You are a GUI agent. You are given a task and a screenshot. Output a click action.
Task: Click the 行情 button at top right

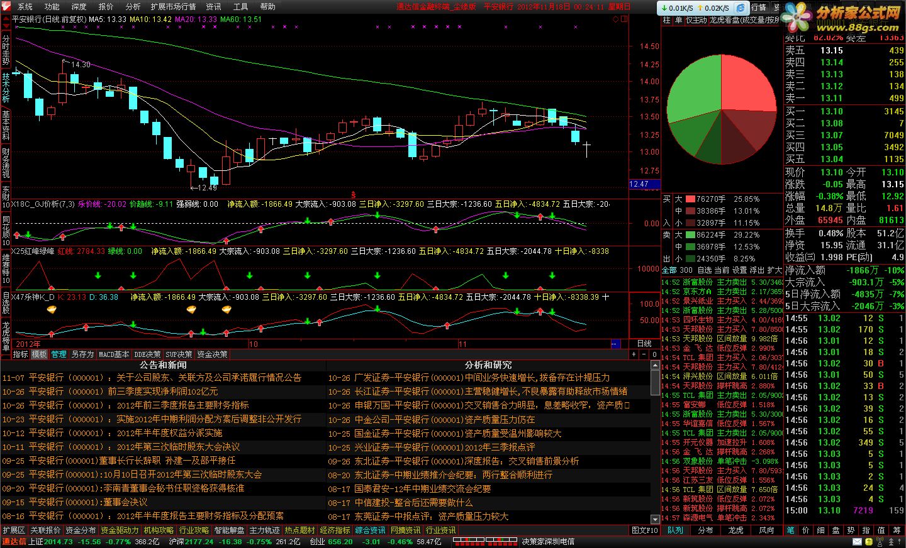coord(759,8)
